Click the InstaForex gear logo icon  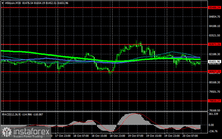click(7, 132)
